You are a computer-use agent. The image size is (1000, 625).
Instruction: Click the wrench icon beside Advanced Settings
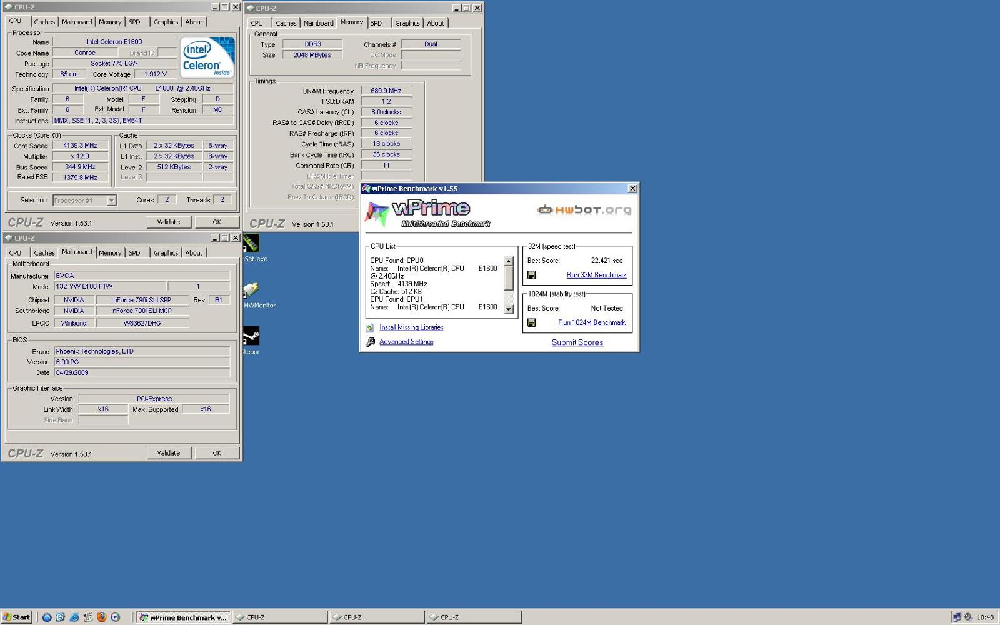click(370, 342)
